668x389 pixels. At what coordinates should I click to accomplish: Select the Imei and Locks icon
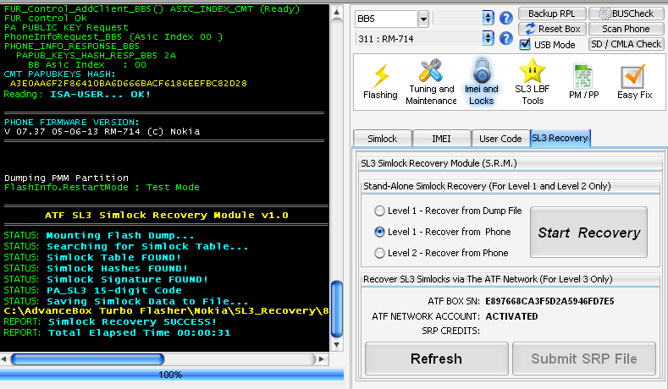click(481, 81)
